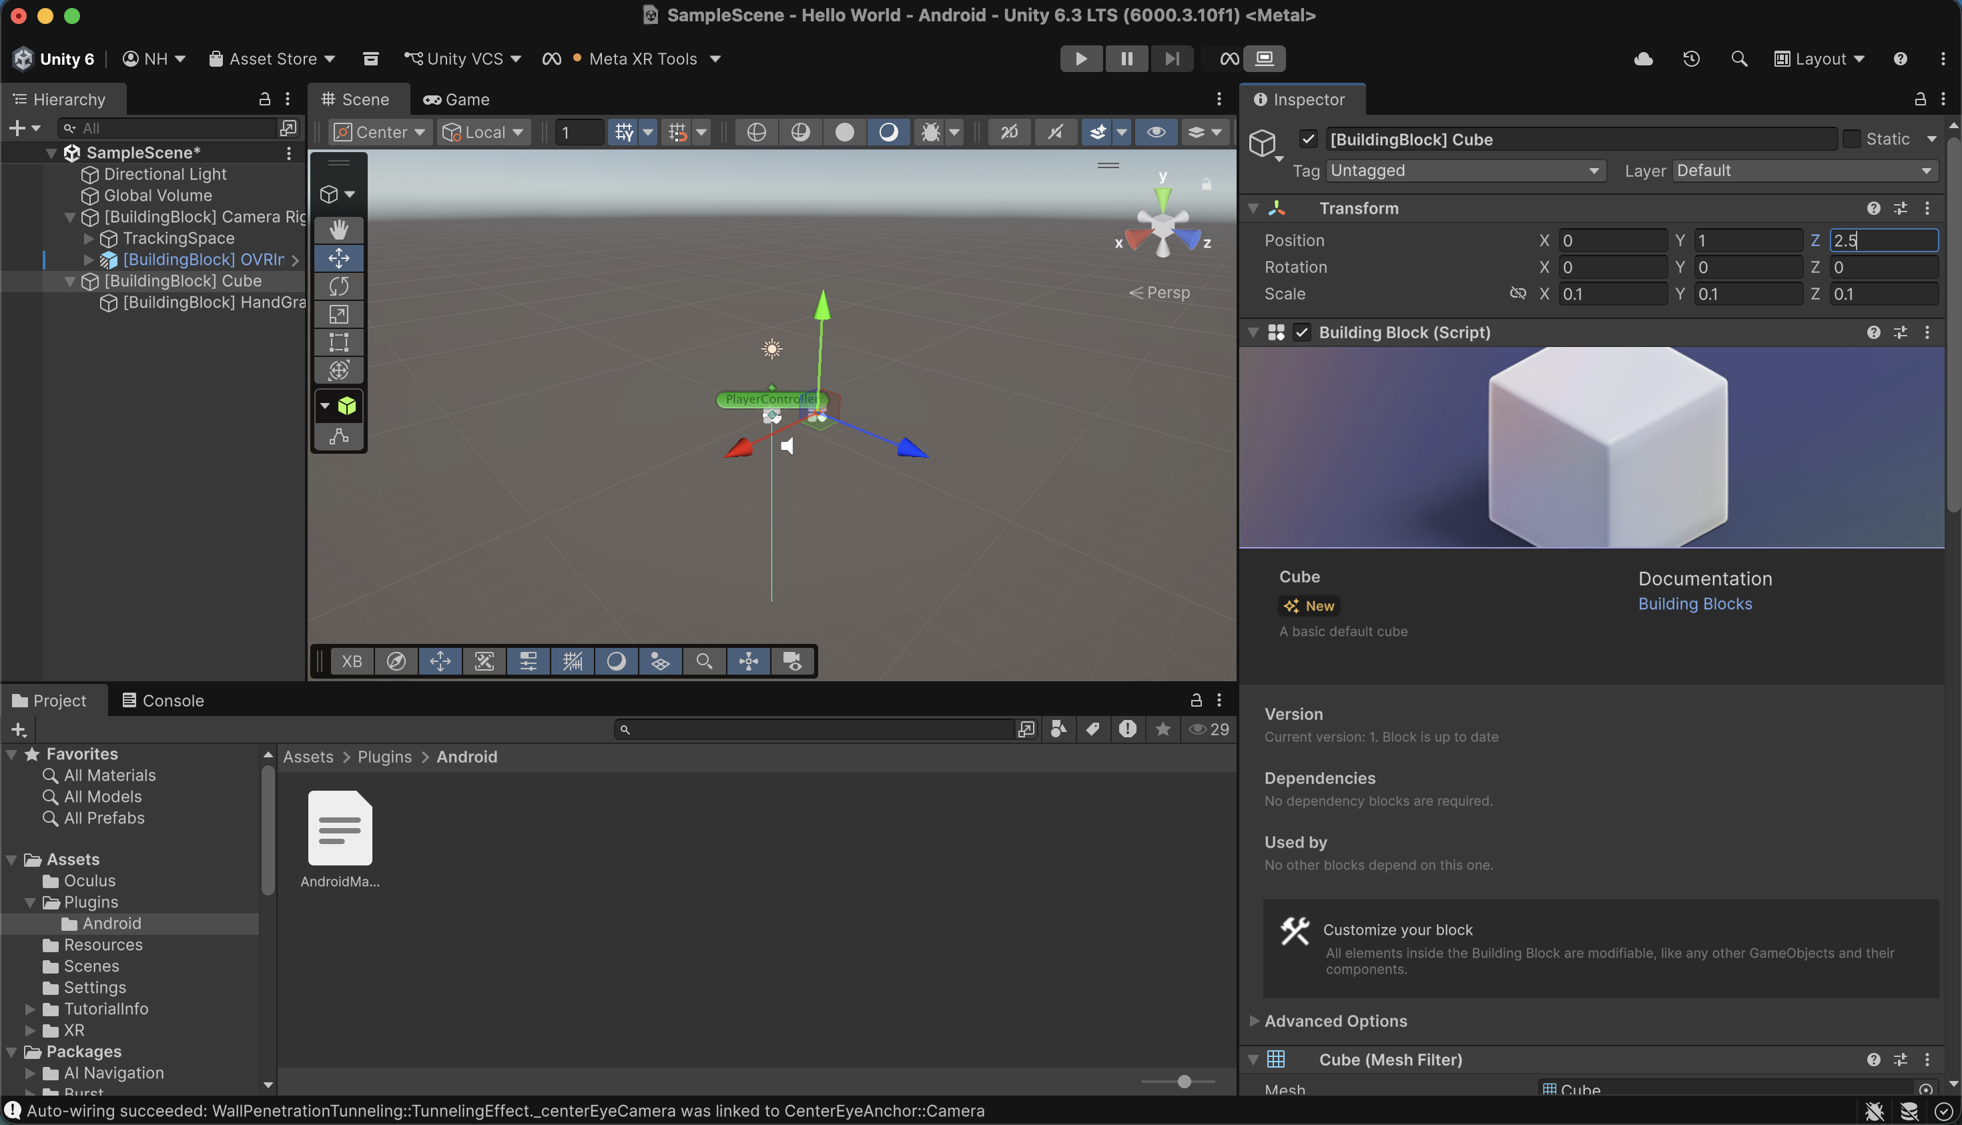Open the Unity Cloud icon
Screen dimensions: 1962x1125
1643,59
